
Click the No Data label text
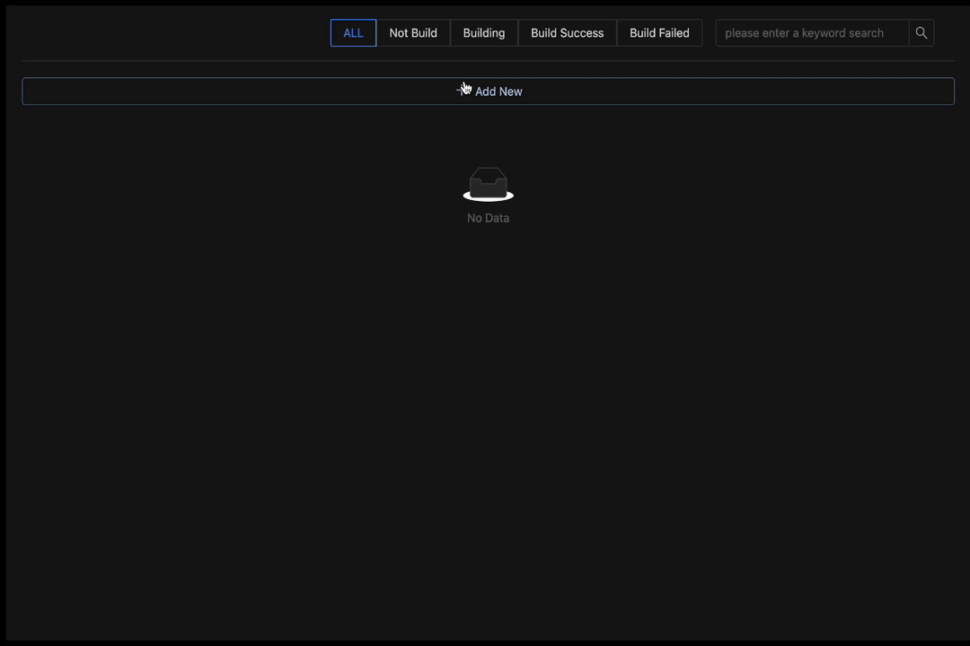click(488, 218)
